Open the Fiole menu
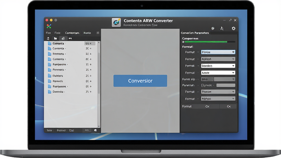 point(57,33)
